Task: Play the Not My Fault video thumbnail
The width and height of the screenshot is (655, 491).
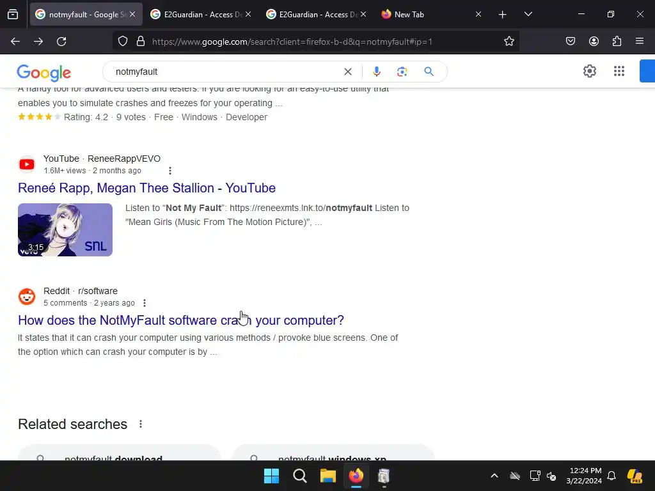Action: pos(65,230)
